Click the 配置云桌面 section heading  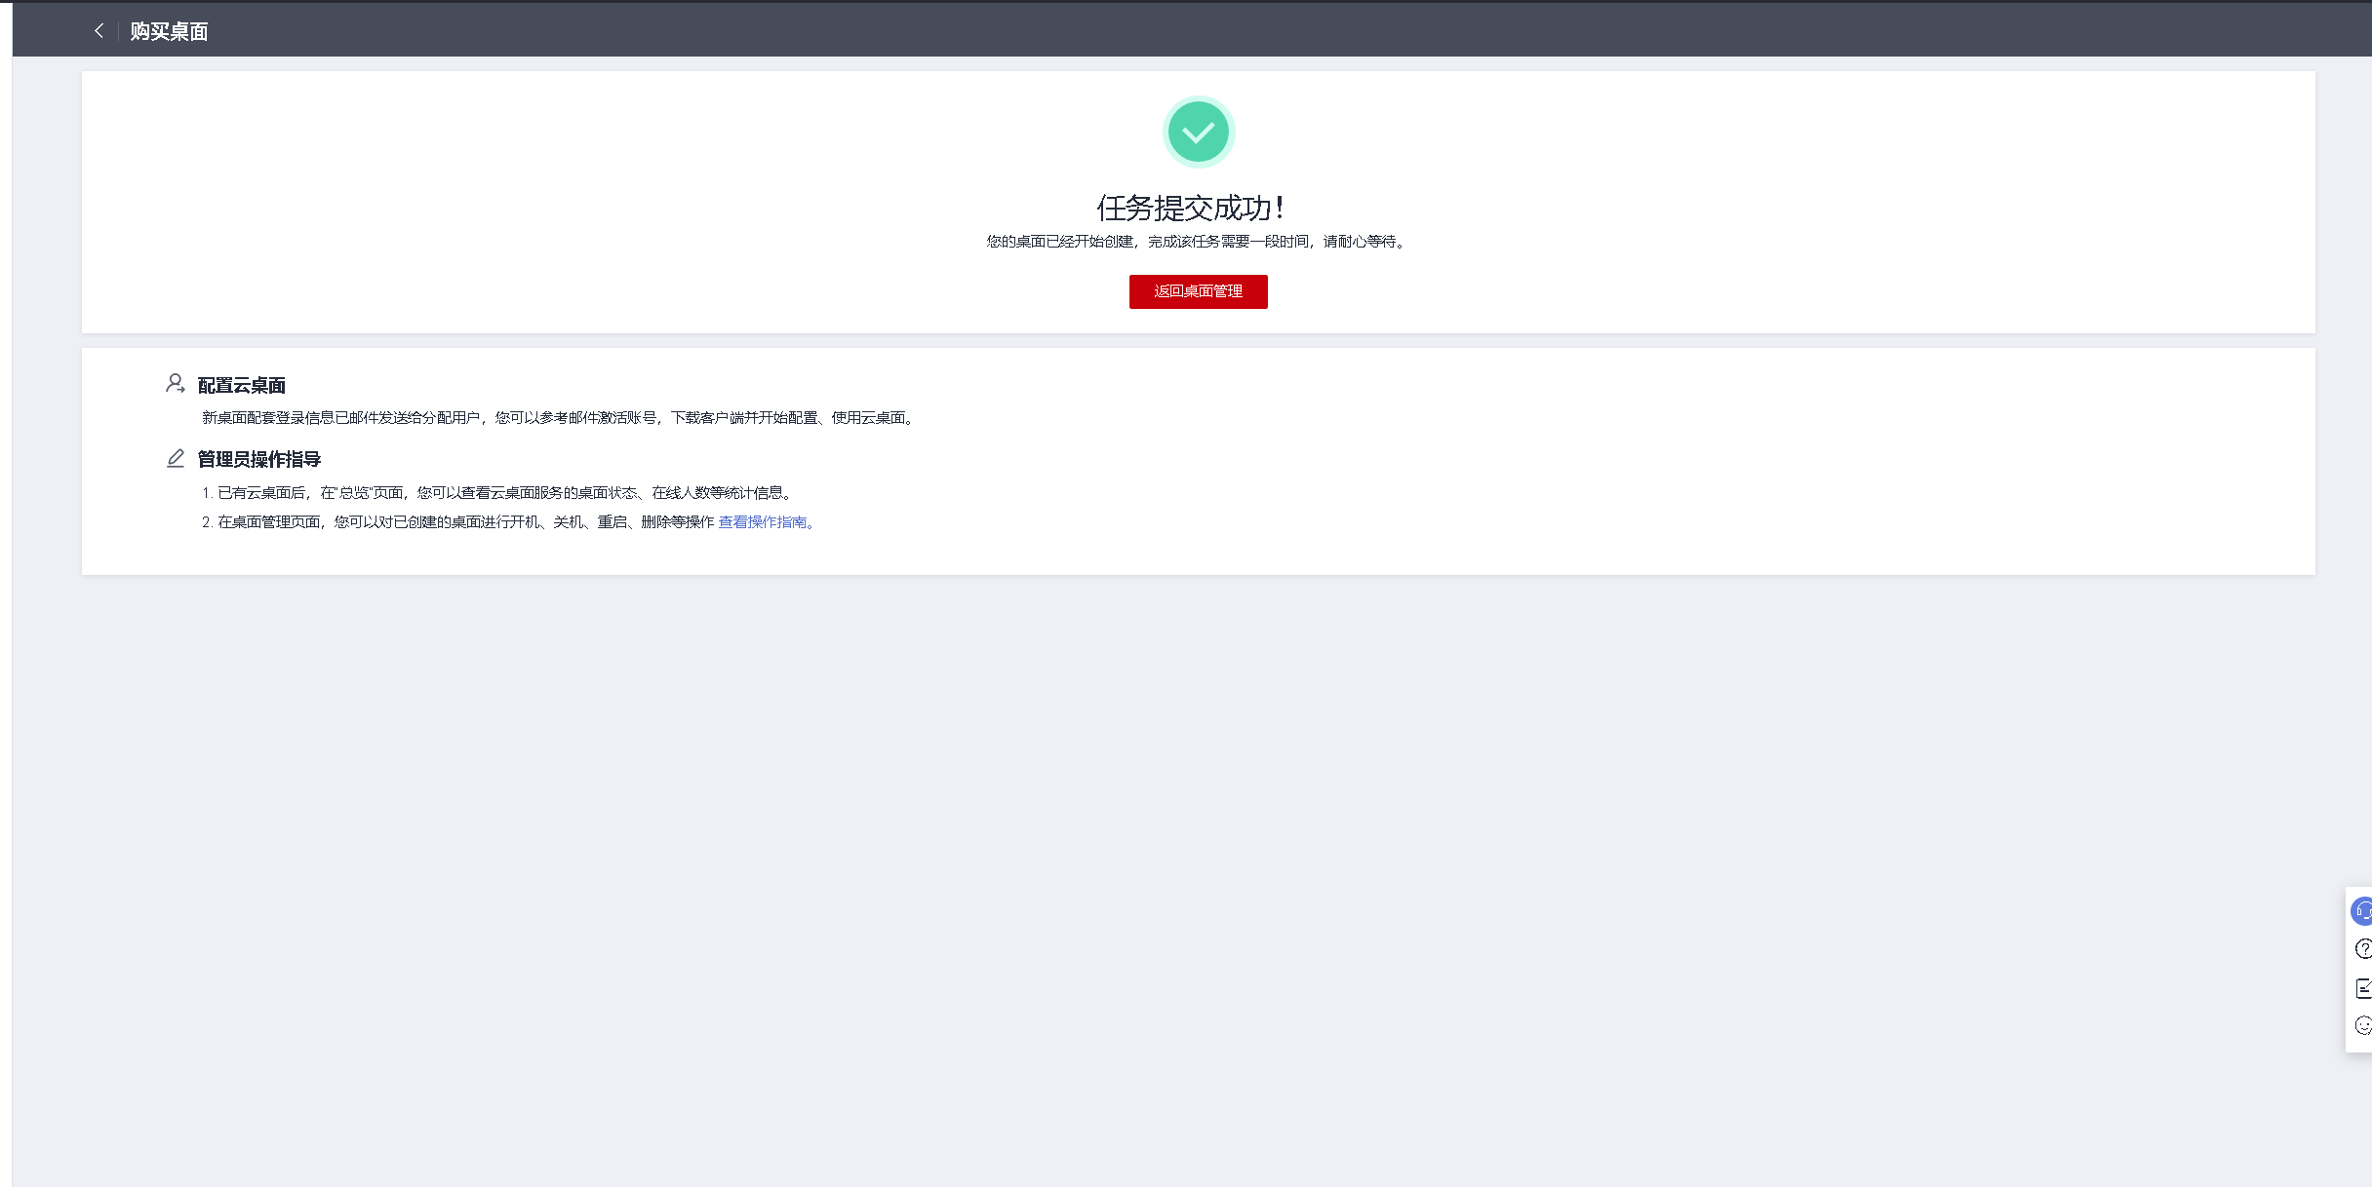(x=241, y=386)
